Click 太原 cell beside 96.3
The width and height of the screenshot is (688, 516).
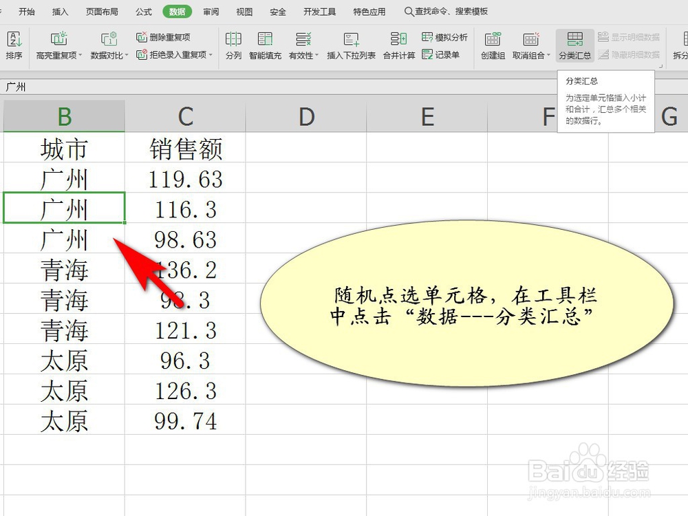pos(65,361)
